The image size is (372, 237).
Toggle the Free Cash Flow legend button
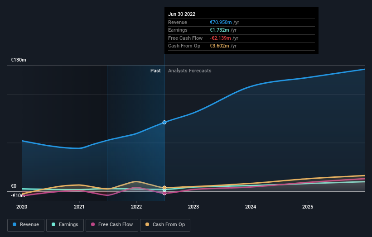click(x=112, y=225)
